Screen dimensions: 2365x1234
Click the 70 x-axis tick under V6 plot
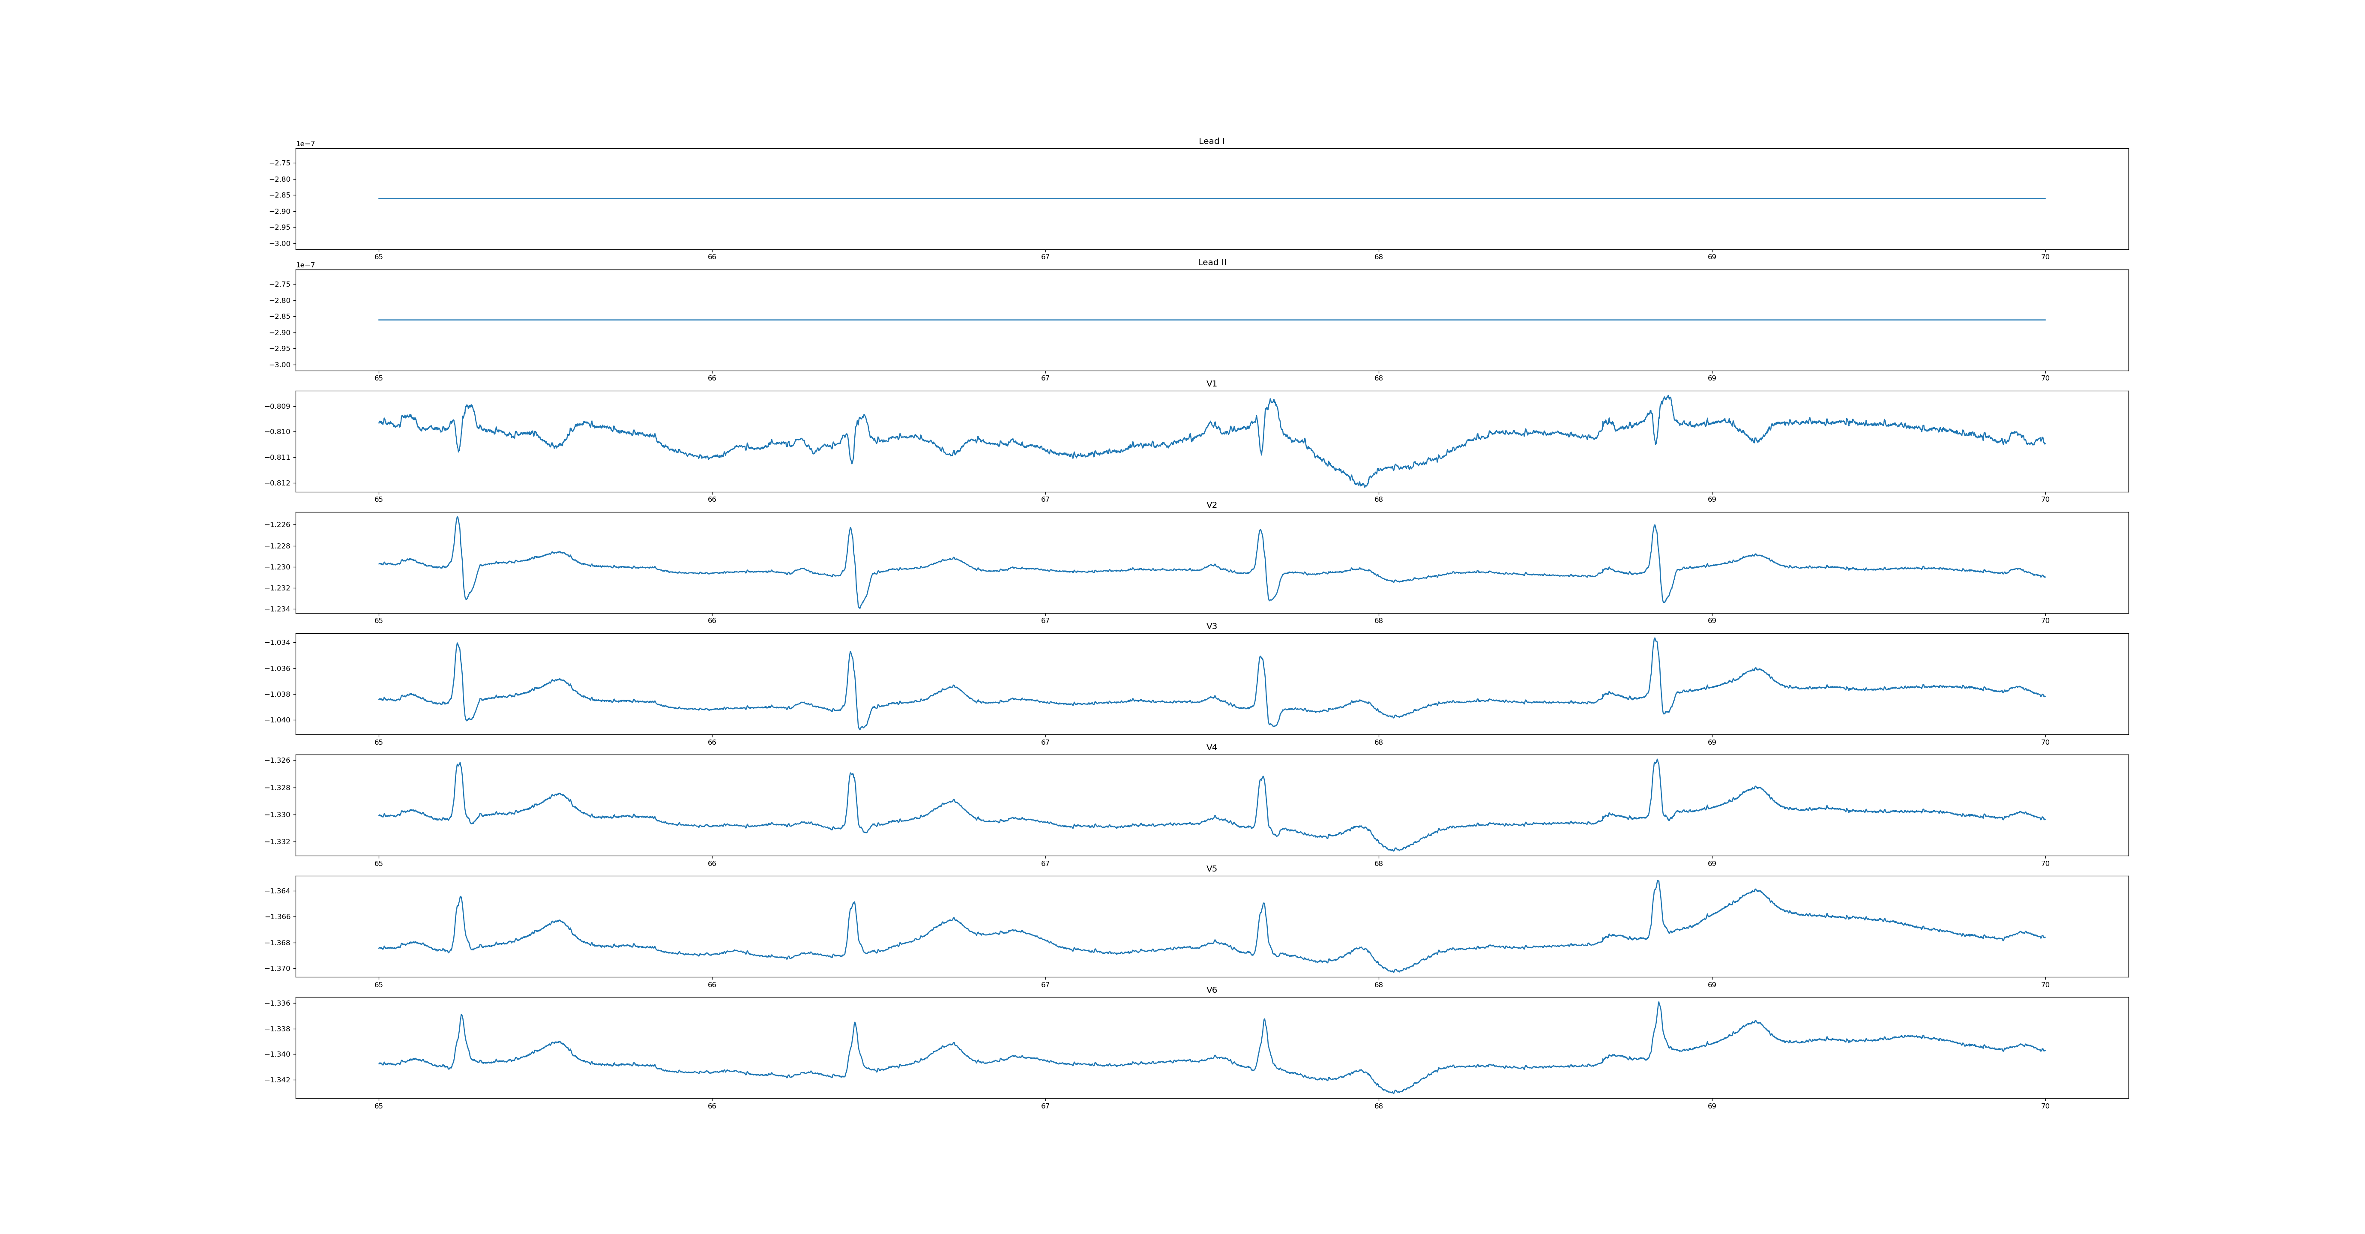point(2045,1106)
